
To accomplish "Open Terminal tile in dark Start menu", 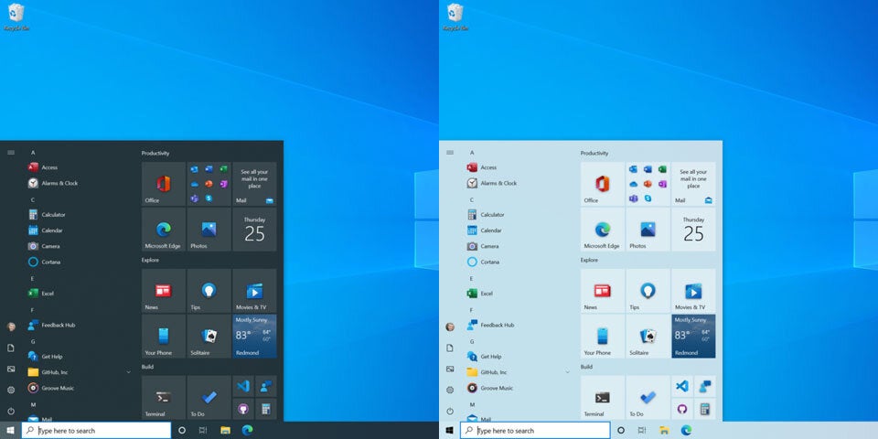I will pyautogui.click(x=164, y=398).
